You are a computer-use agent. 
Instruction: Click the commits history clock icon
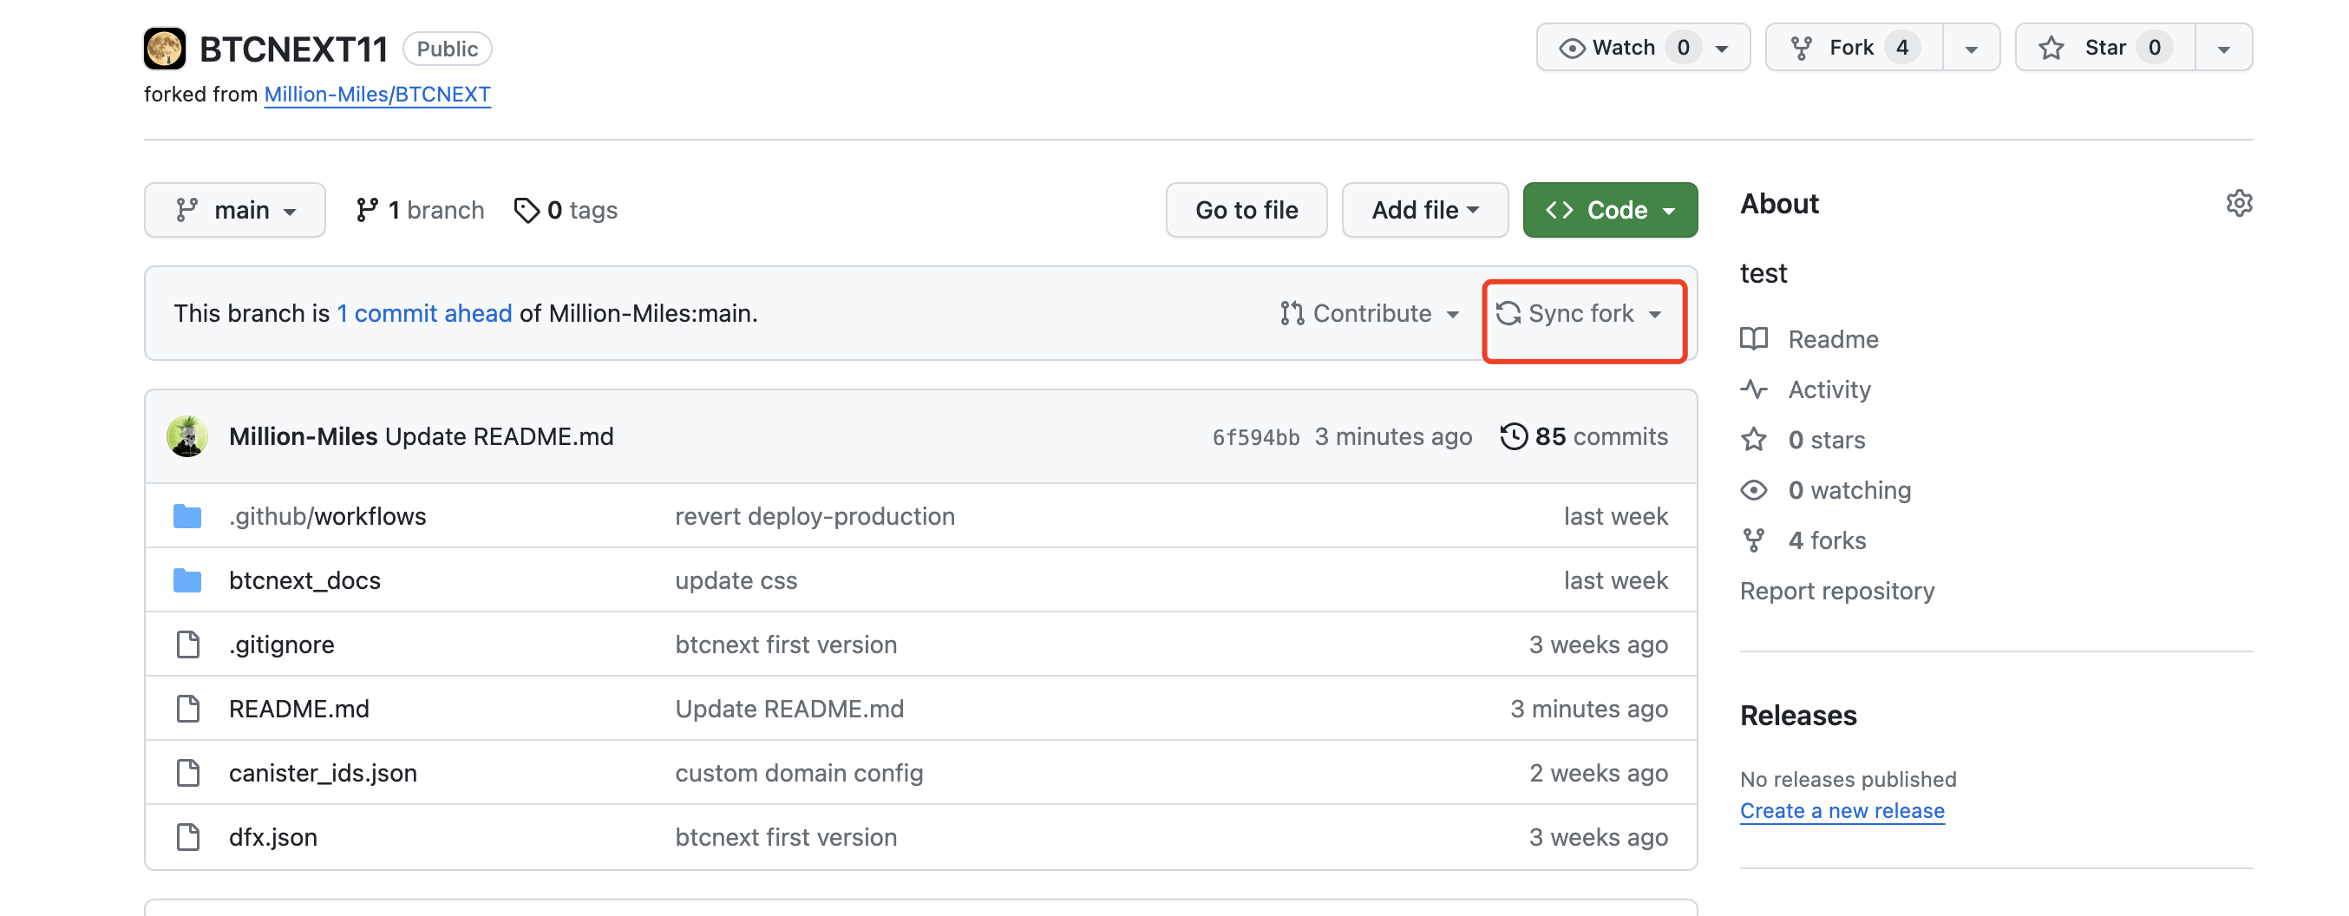pos(1514,436)
